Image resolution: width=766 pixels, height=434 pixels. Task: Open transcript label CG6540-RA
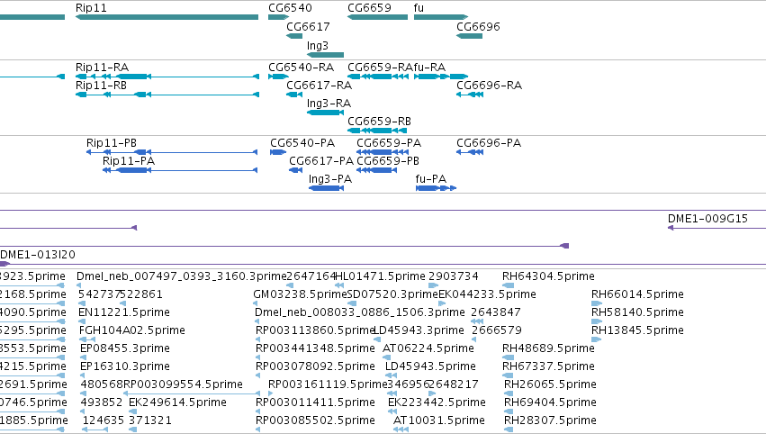pyautogui.click(x=301, y=68)
